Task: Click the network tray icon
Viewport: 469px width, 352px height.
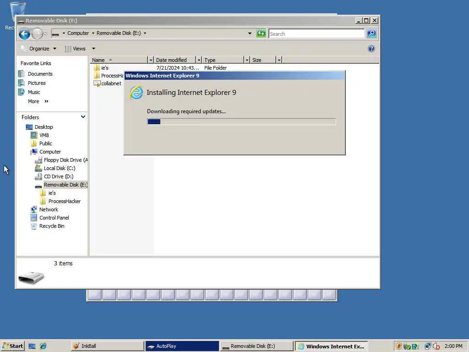Action: (428, 346)
